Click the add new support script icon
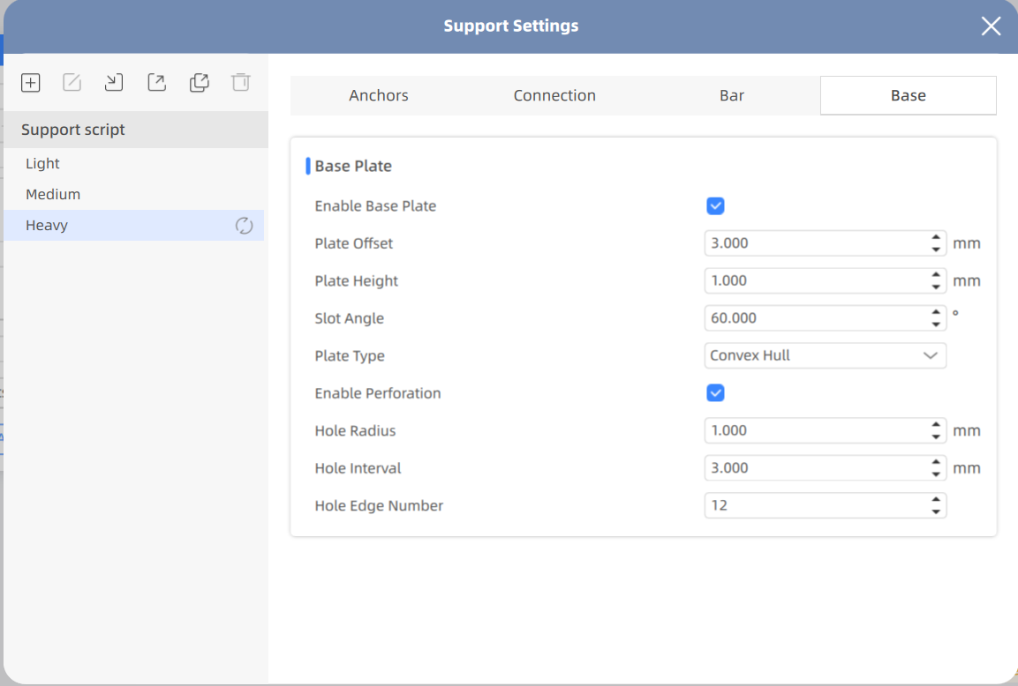The width and height of the screenshot is (1018, 686). click(31, 83)
